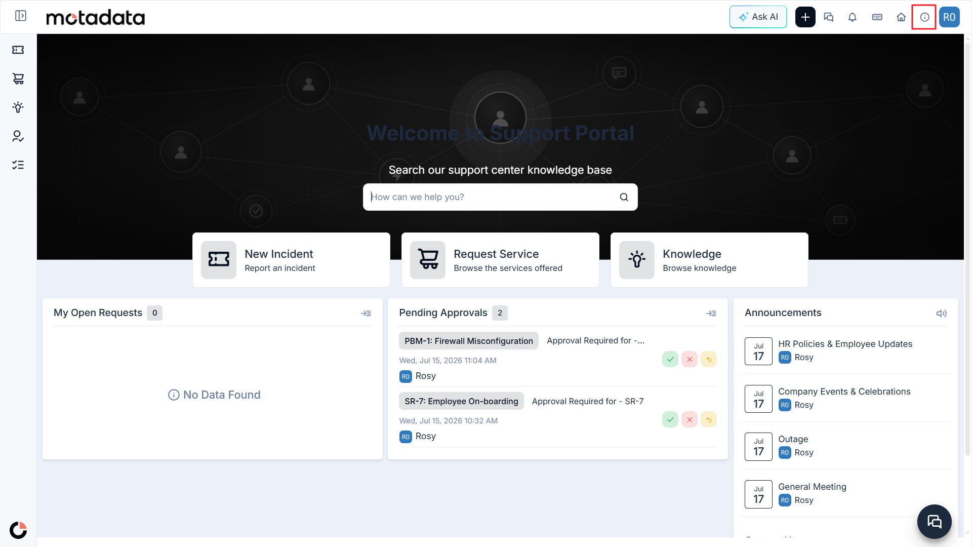Image resolution: width=972 pixels, height=547 pixels.
Task: Click yellow return icon for PBM-1 approval
Action: click(x=709, y=360)
